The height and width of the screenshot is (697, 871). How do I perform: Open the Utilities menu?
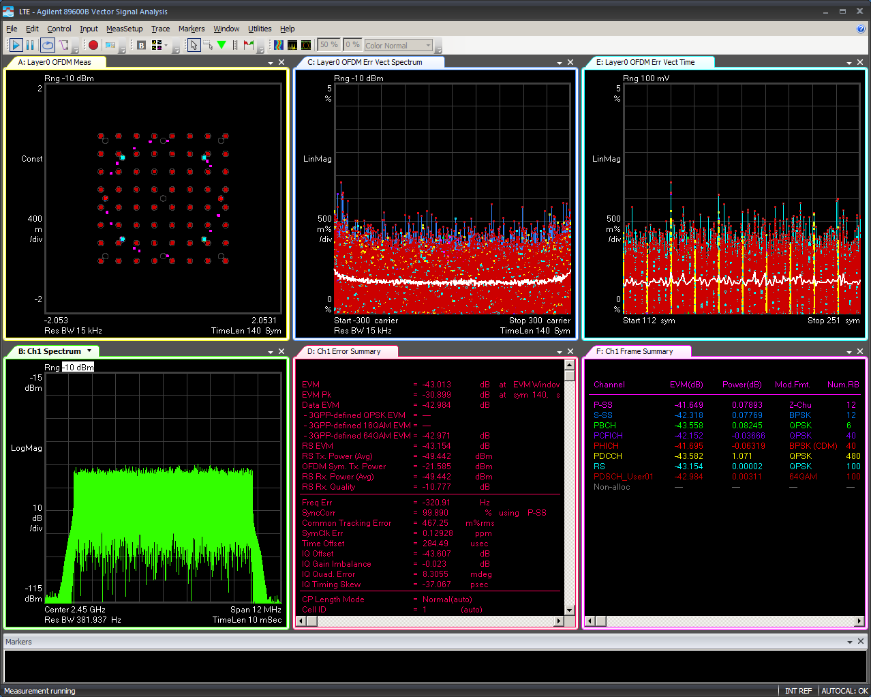point(260,29)
